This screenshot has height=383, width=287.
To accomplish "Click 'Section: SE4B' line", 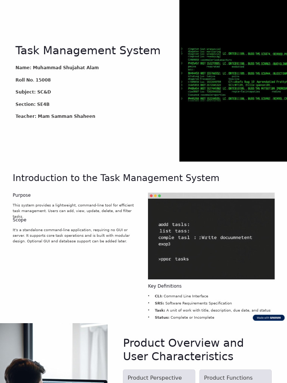I will click(33, 104).
